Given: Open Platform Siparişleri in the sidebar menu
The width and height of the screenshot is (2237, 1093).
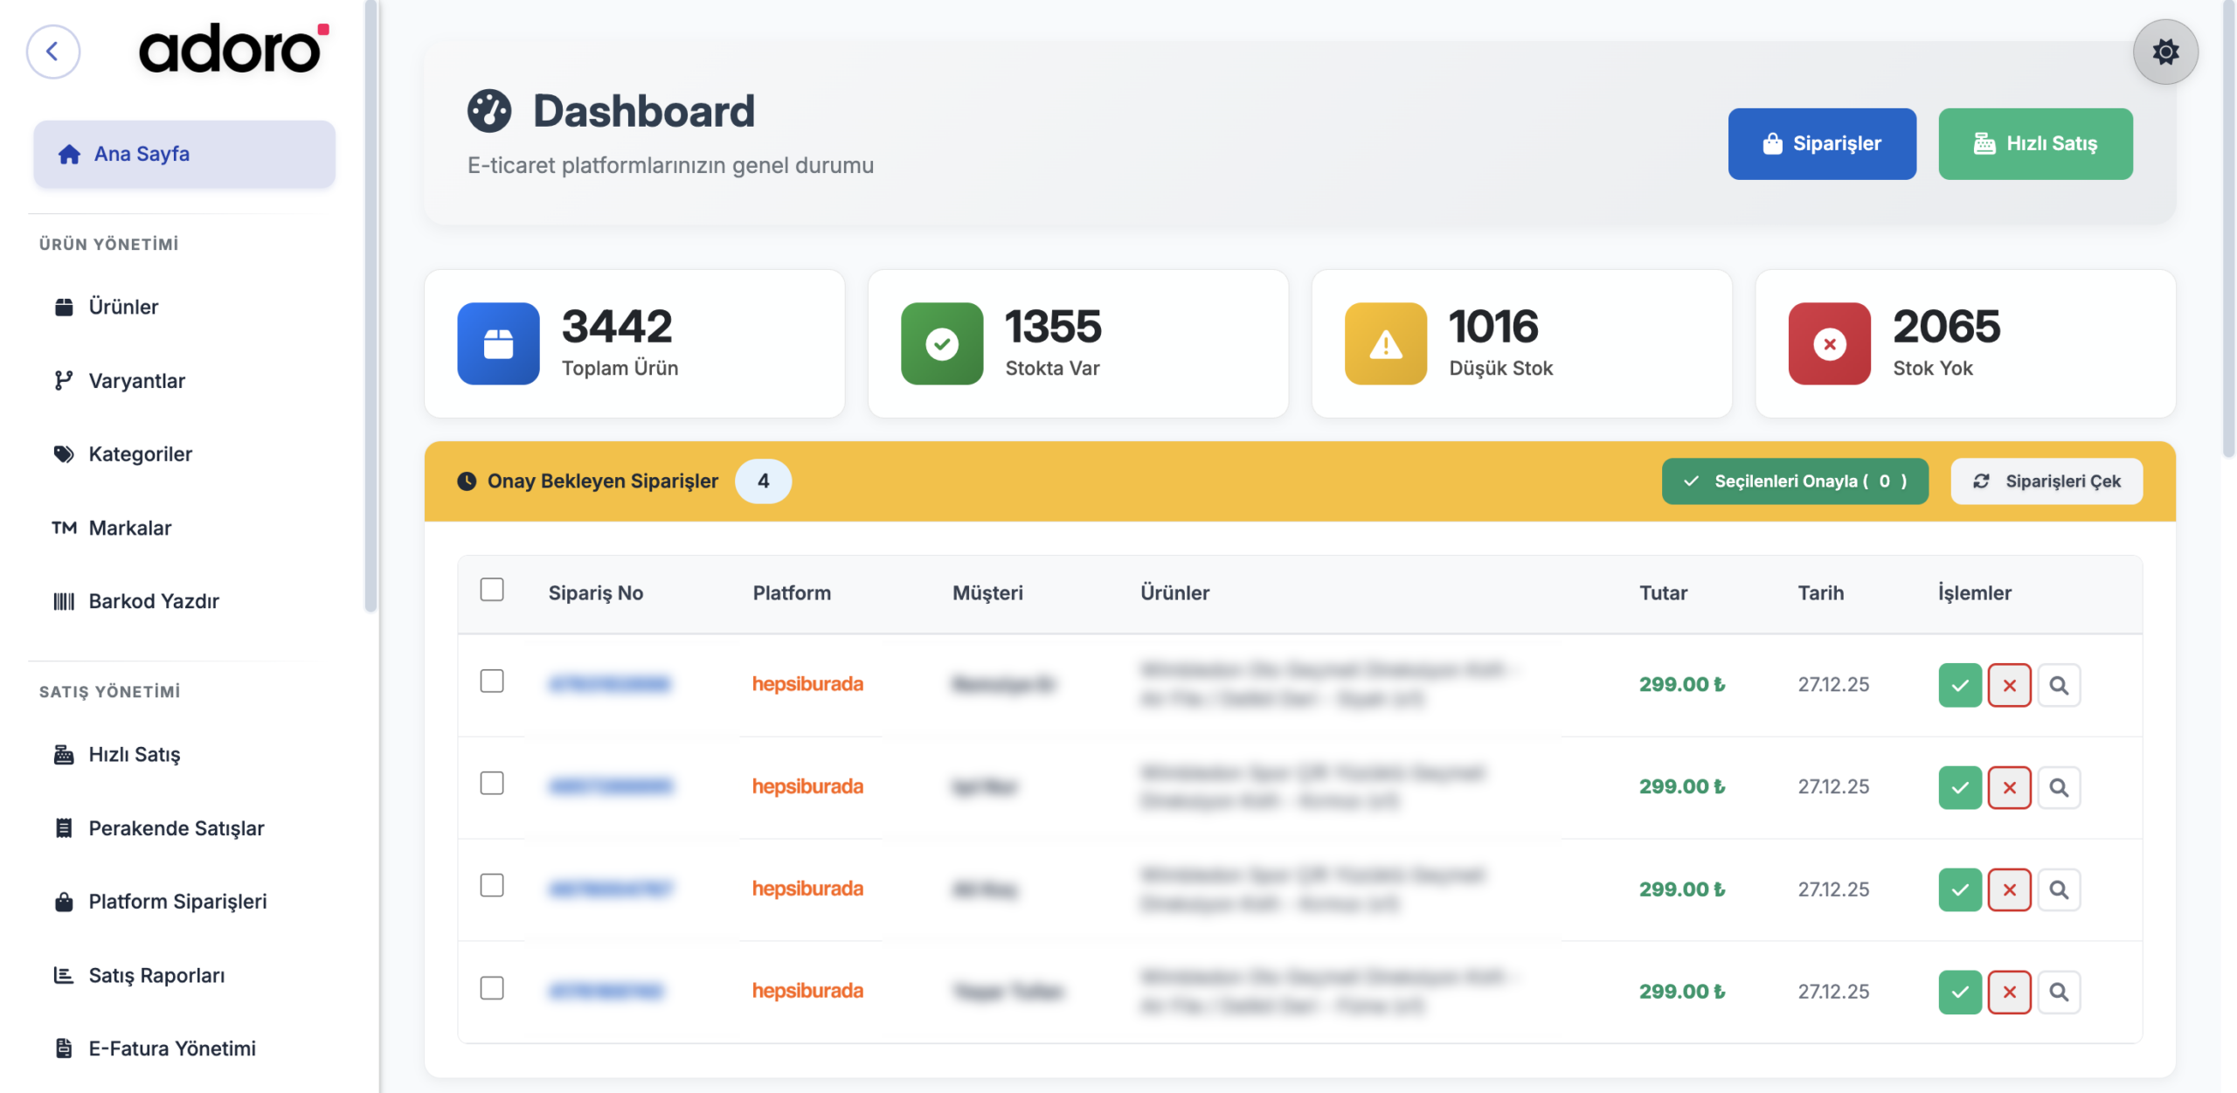Looking at the screenshot, I should tap(177, 901).
